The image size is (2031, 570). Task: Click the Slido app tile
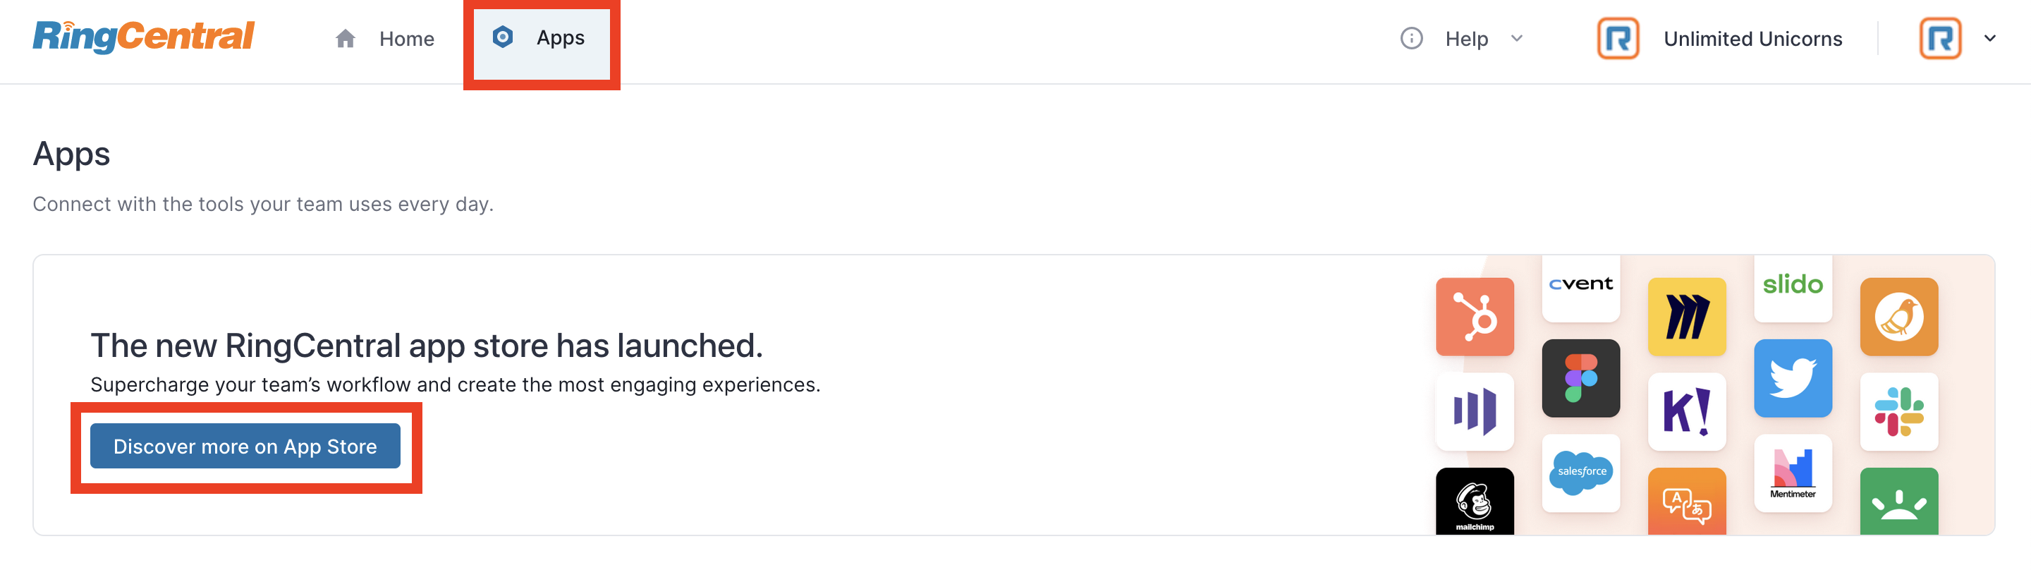[x=1793, y=288]
